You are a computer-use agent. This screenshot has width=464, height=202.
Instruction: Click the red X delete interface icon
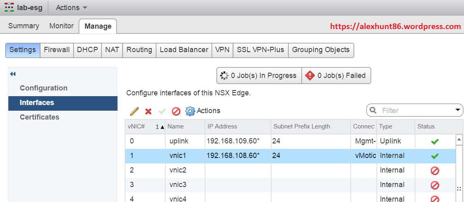point(148,111)
